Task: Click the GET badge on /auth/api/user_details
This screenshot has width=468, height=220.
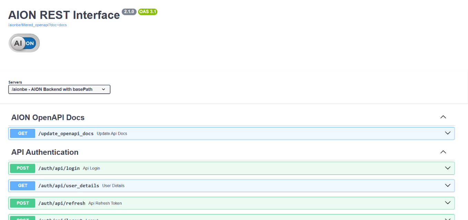Action: [x=22, y=185]
